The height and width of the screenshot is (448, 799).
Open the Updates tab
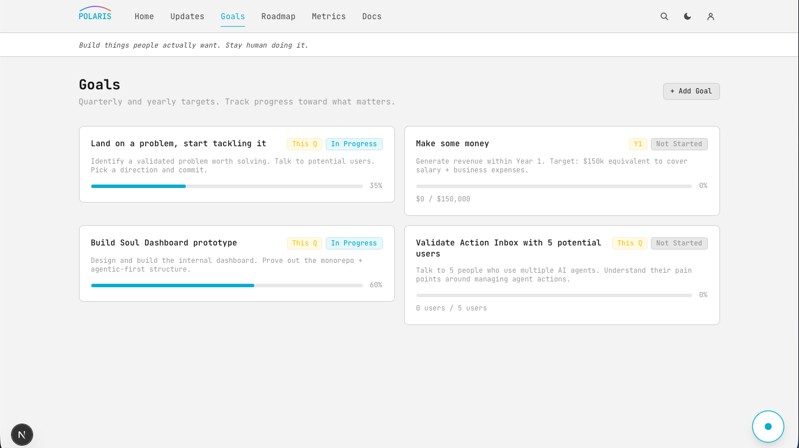187,16
